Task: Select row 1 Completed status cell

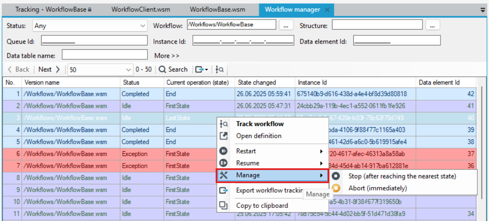Action: 142,94
